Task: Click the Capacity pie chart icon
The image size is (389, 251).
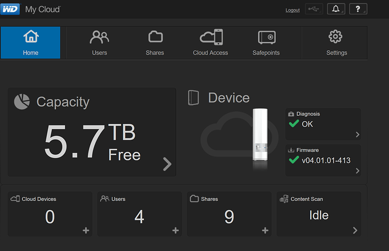Action: (22, 101)
